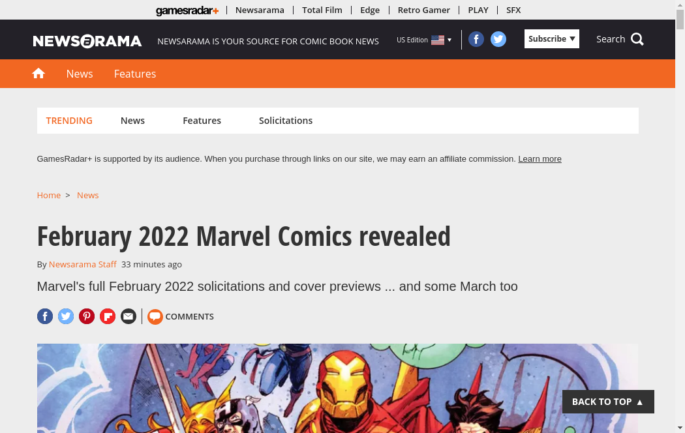Click the page vertical scrollbar
The width and height of the screenshot is (685, 433).
(x=680, y=216)
